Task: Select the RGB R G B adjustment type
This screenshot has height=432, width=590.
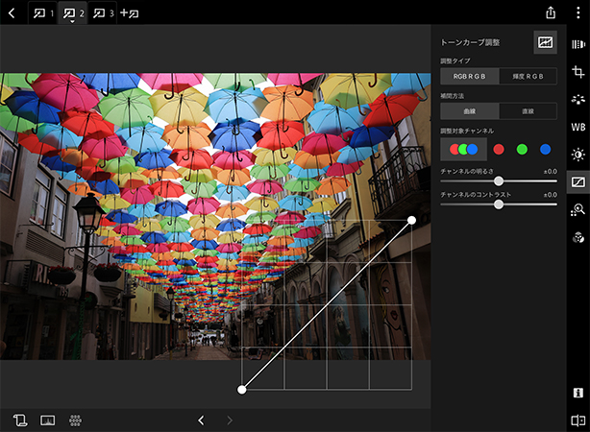Action: tap(469, 76)
